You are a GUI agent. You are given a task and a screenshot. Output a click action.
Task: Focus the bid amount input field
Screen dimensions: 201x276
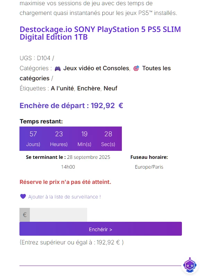[x=58, y=215]
